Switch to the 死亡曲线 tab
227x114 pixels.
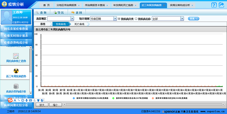coord(79,24)
